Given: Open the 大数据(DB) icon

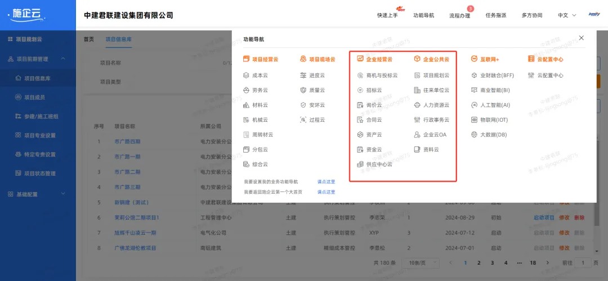Looking at the screenshot, I should (474, 135).
